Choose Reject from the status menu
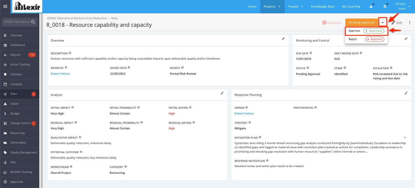The width and height of the screenshot is (415, 188). click(366, 39)
